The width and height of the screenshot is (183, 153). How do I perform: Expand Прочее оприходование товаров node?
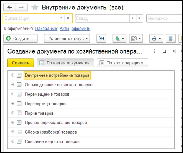(x=13, y=122)
